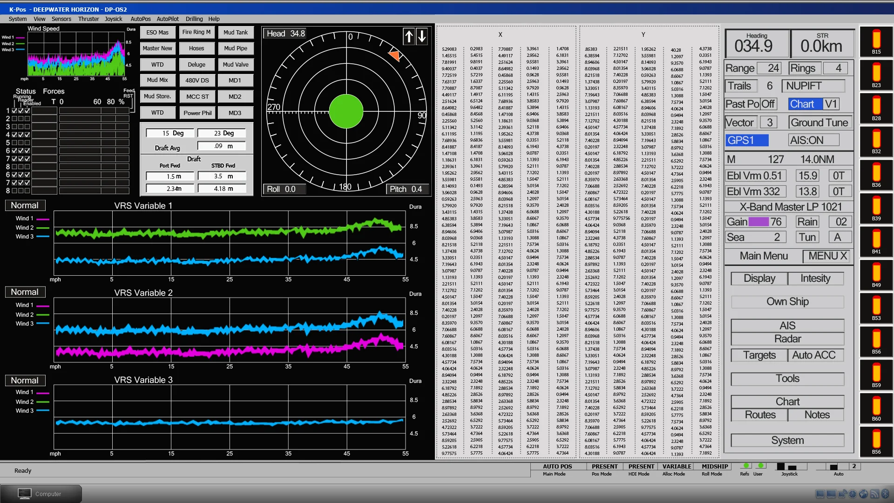Select the GPS1 highlighted button
This screenshot has width=894, height=503.
pyautogui.click(x=747, y=140)
